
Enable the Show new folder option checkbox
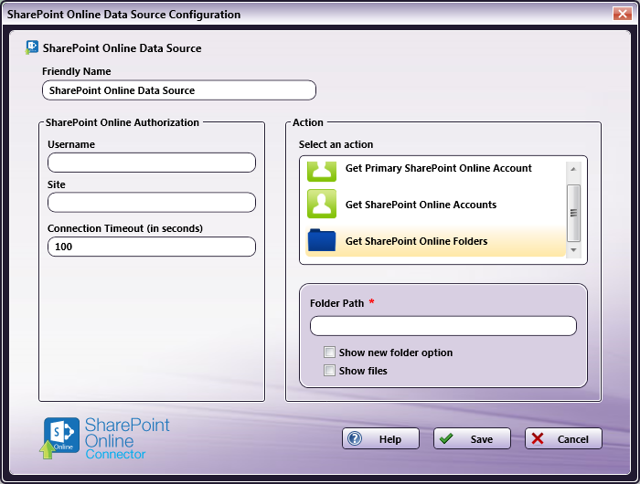click(329, 352)
